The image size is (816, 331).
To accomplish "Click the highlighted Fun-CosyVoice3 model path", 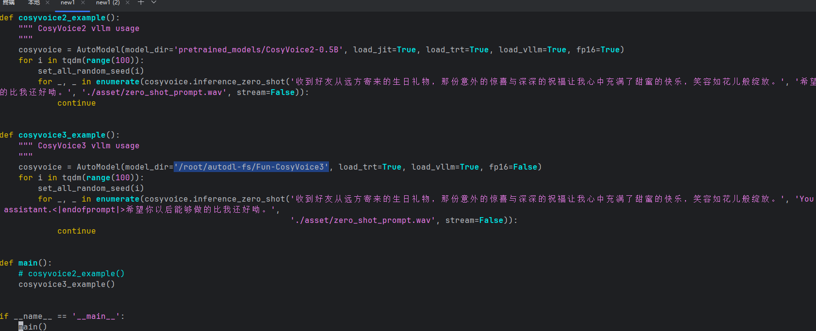I will click(251, 167).
